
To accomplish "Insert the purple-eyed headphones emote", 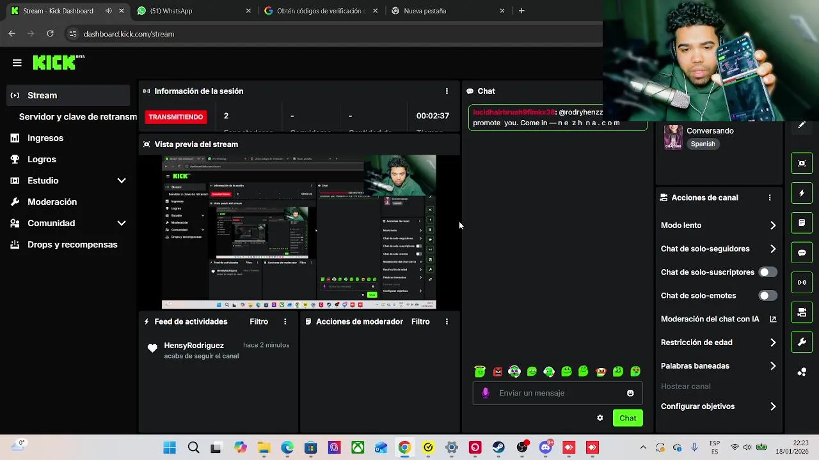I will (514, 371).
